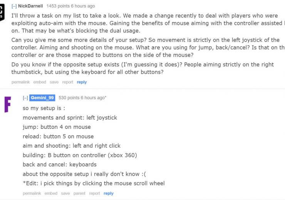
Task: Save Gemini_99's comment
Action: click(65, 193)
